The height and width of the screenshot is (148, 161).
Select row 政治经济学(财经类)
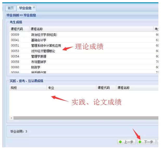coord(84,35)
